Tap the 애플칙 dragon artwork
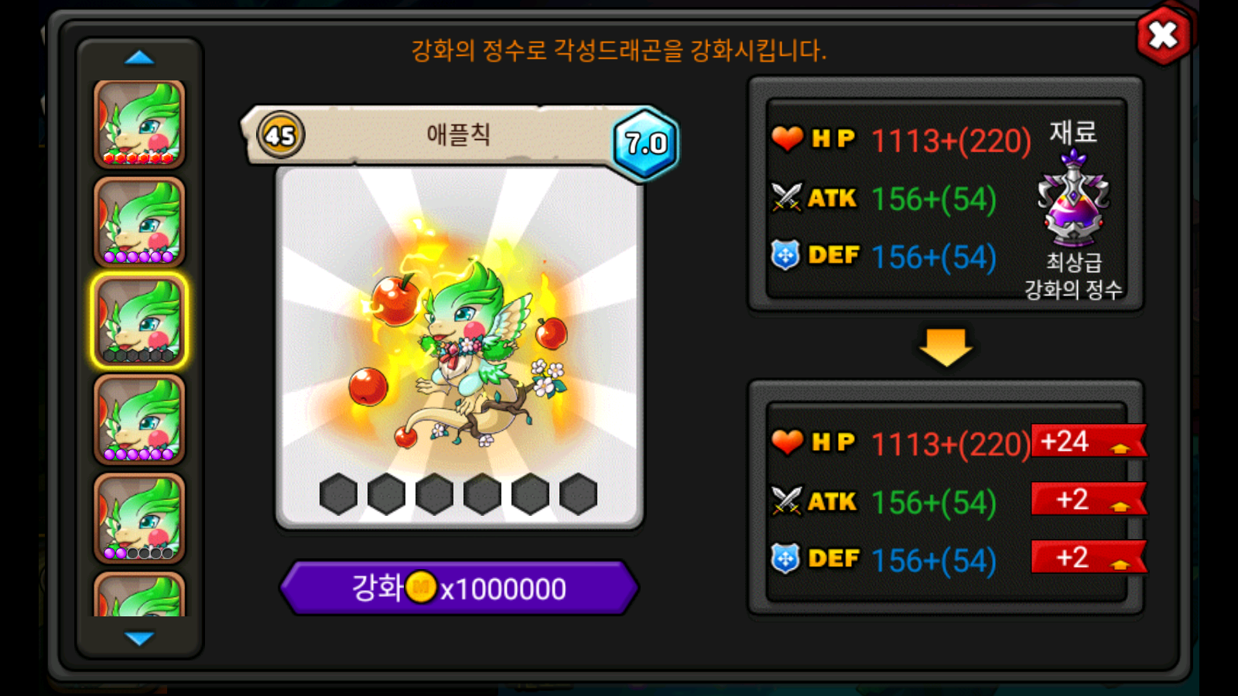The image size is (1238, 696). pos(460,348)
